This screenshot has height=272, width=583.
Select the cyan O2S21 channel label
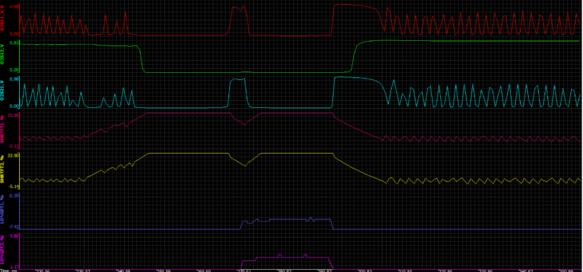pos(3,93)
